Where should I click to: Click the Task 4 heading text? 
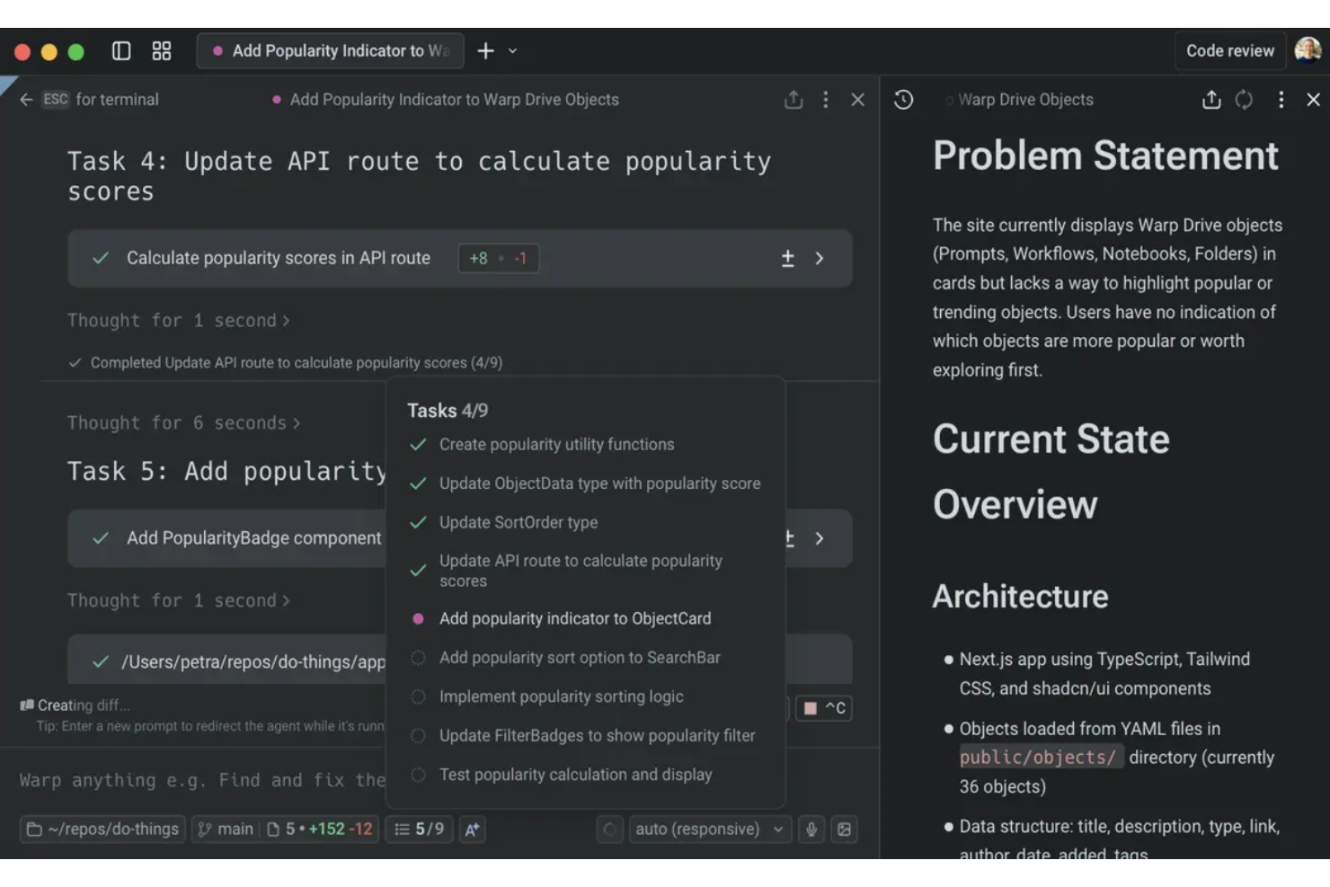tap(419, 176)
